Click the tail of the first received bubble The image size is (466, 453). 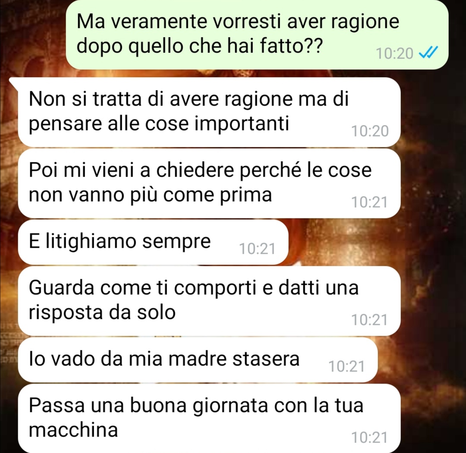click(14, 82)
